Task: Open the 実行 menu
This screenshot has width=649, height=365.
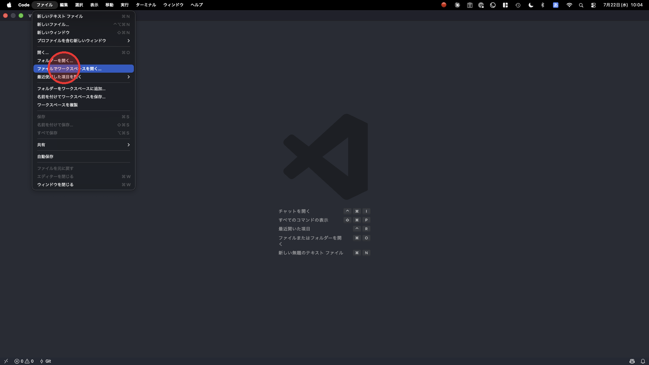Action: click(x=125, y=5)
